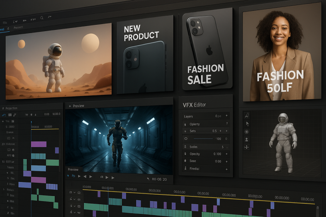Click the 00-08 20 timecode display
The width and height of the screenshot is (326, 217).
pyautogui.click(x=159, y=179)
